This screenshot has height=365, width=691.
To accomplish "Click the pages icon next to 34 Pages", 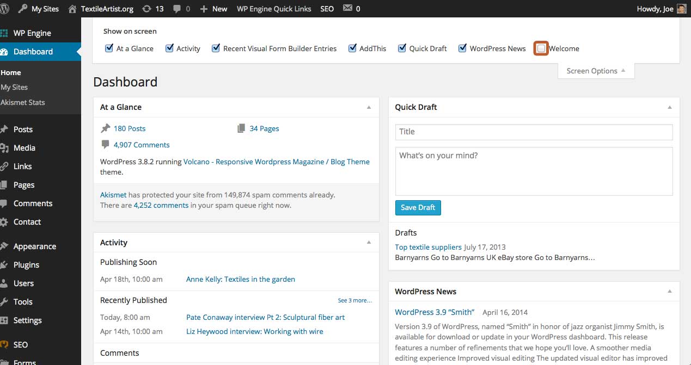I will [241, 128].
